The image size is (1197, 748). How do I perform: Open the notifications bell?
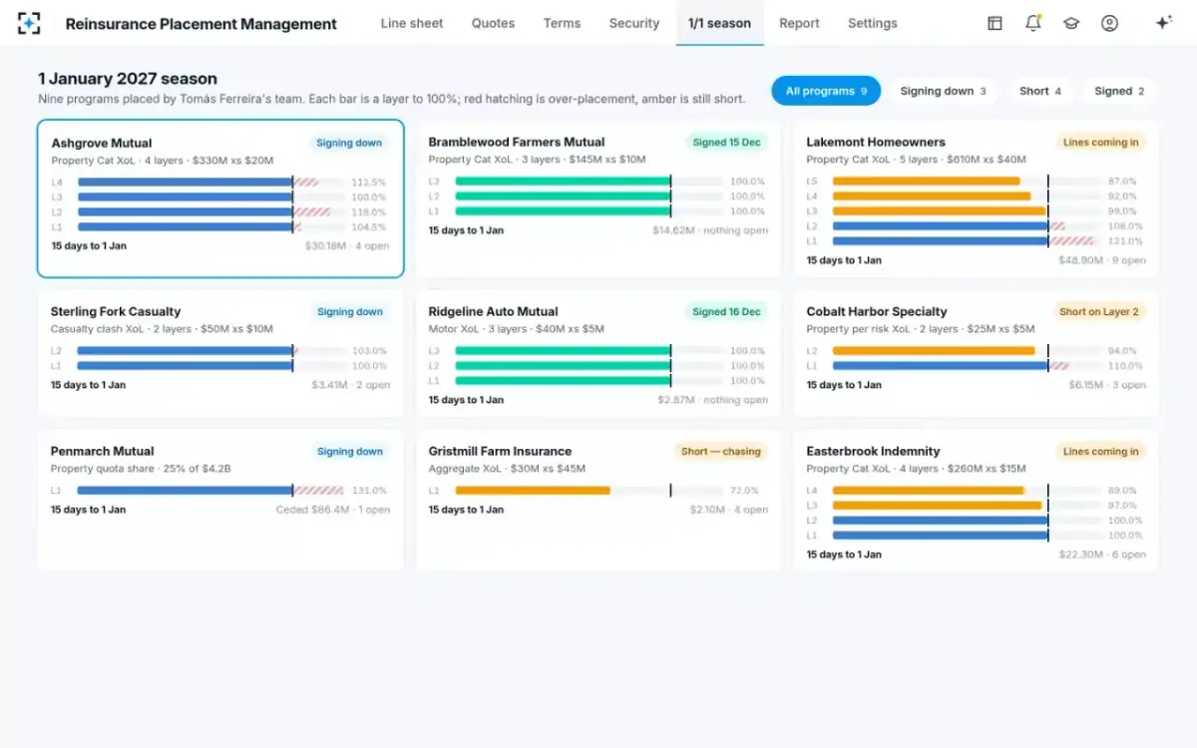click(1033, 23)
